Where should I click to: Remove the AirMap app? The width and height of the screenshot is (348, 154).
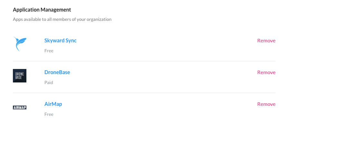(266, 104)
